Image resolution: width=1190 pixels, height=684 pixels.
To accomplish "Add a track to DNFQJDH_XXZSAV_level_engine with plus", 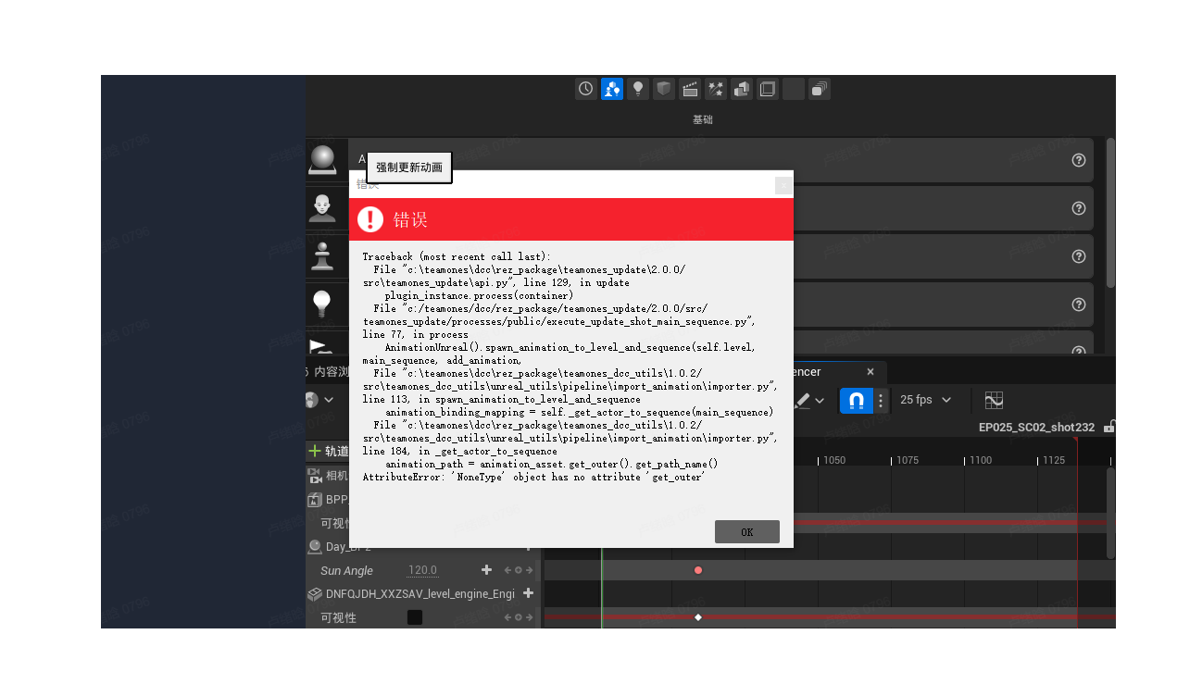I will (529, 593).
